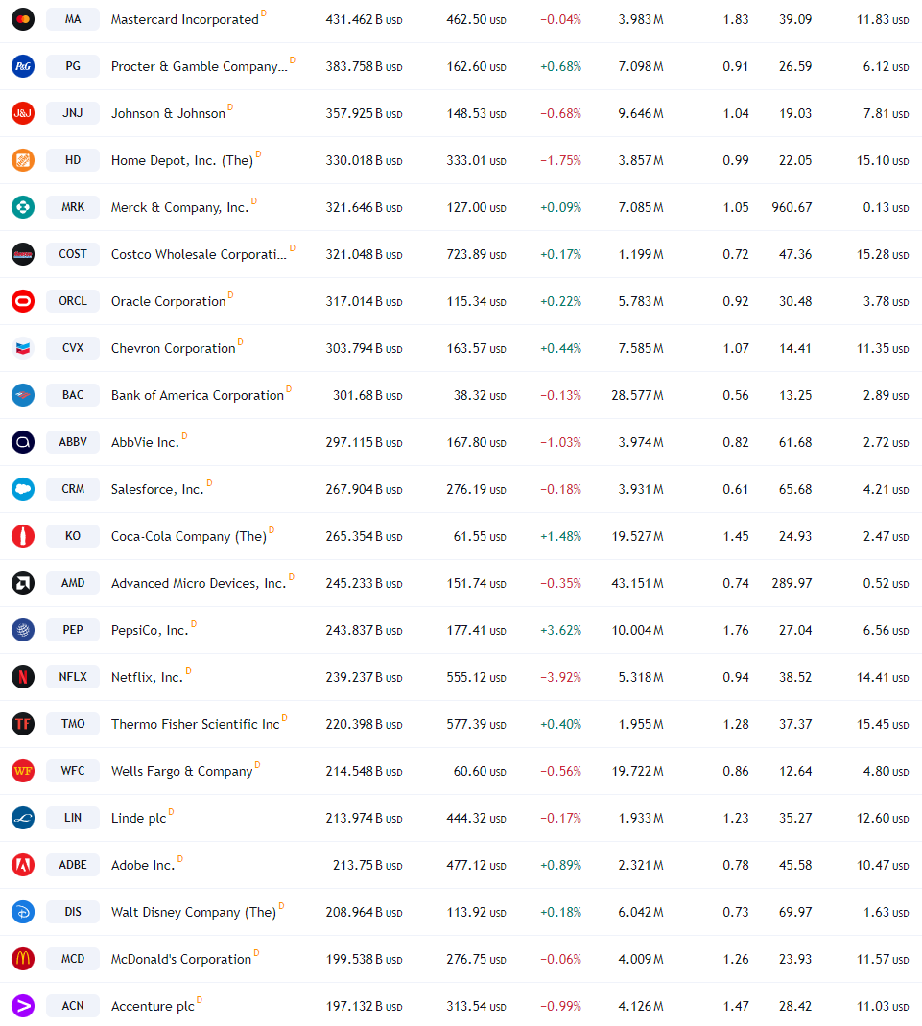This screenshot has width=922, height=1026.
Task: Select the ADBE ticker badge
Action: (x=73, y=865)
